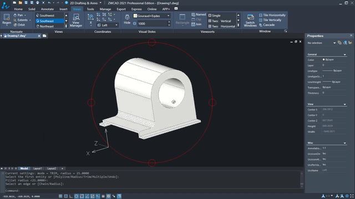
Task: Open the APP+ ribbon tab
Action: pos(166,9)
